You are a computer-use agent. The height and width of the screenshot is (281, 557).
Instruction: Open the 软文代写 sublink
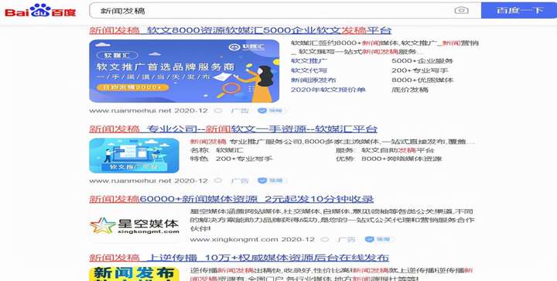pyautogui.click(x=309, y=70)
